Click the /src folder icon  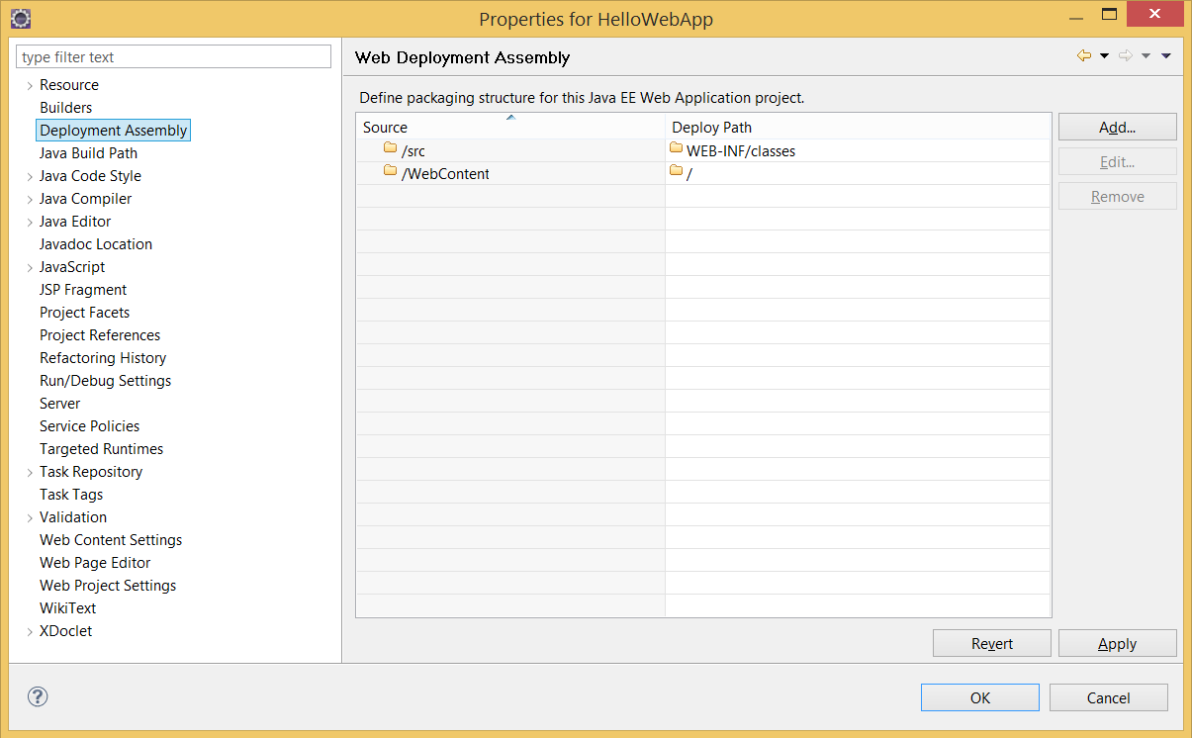click(390, 149)
